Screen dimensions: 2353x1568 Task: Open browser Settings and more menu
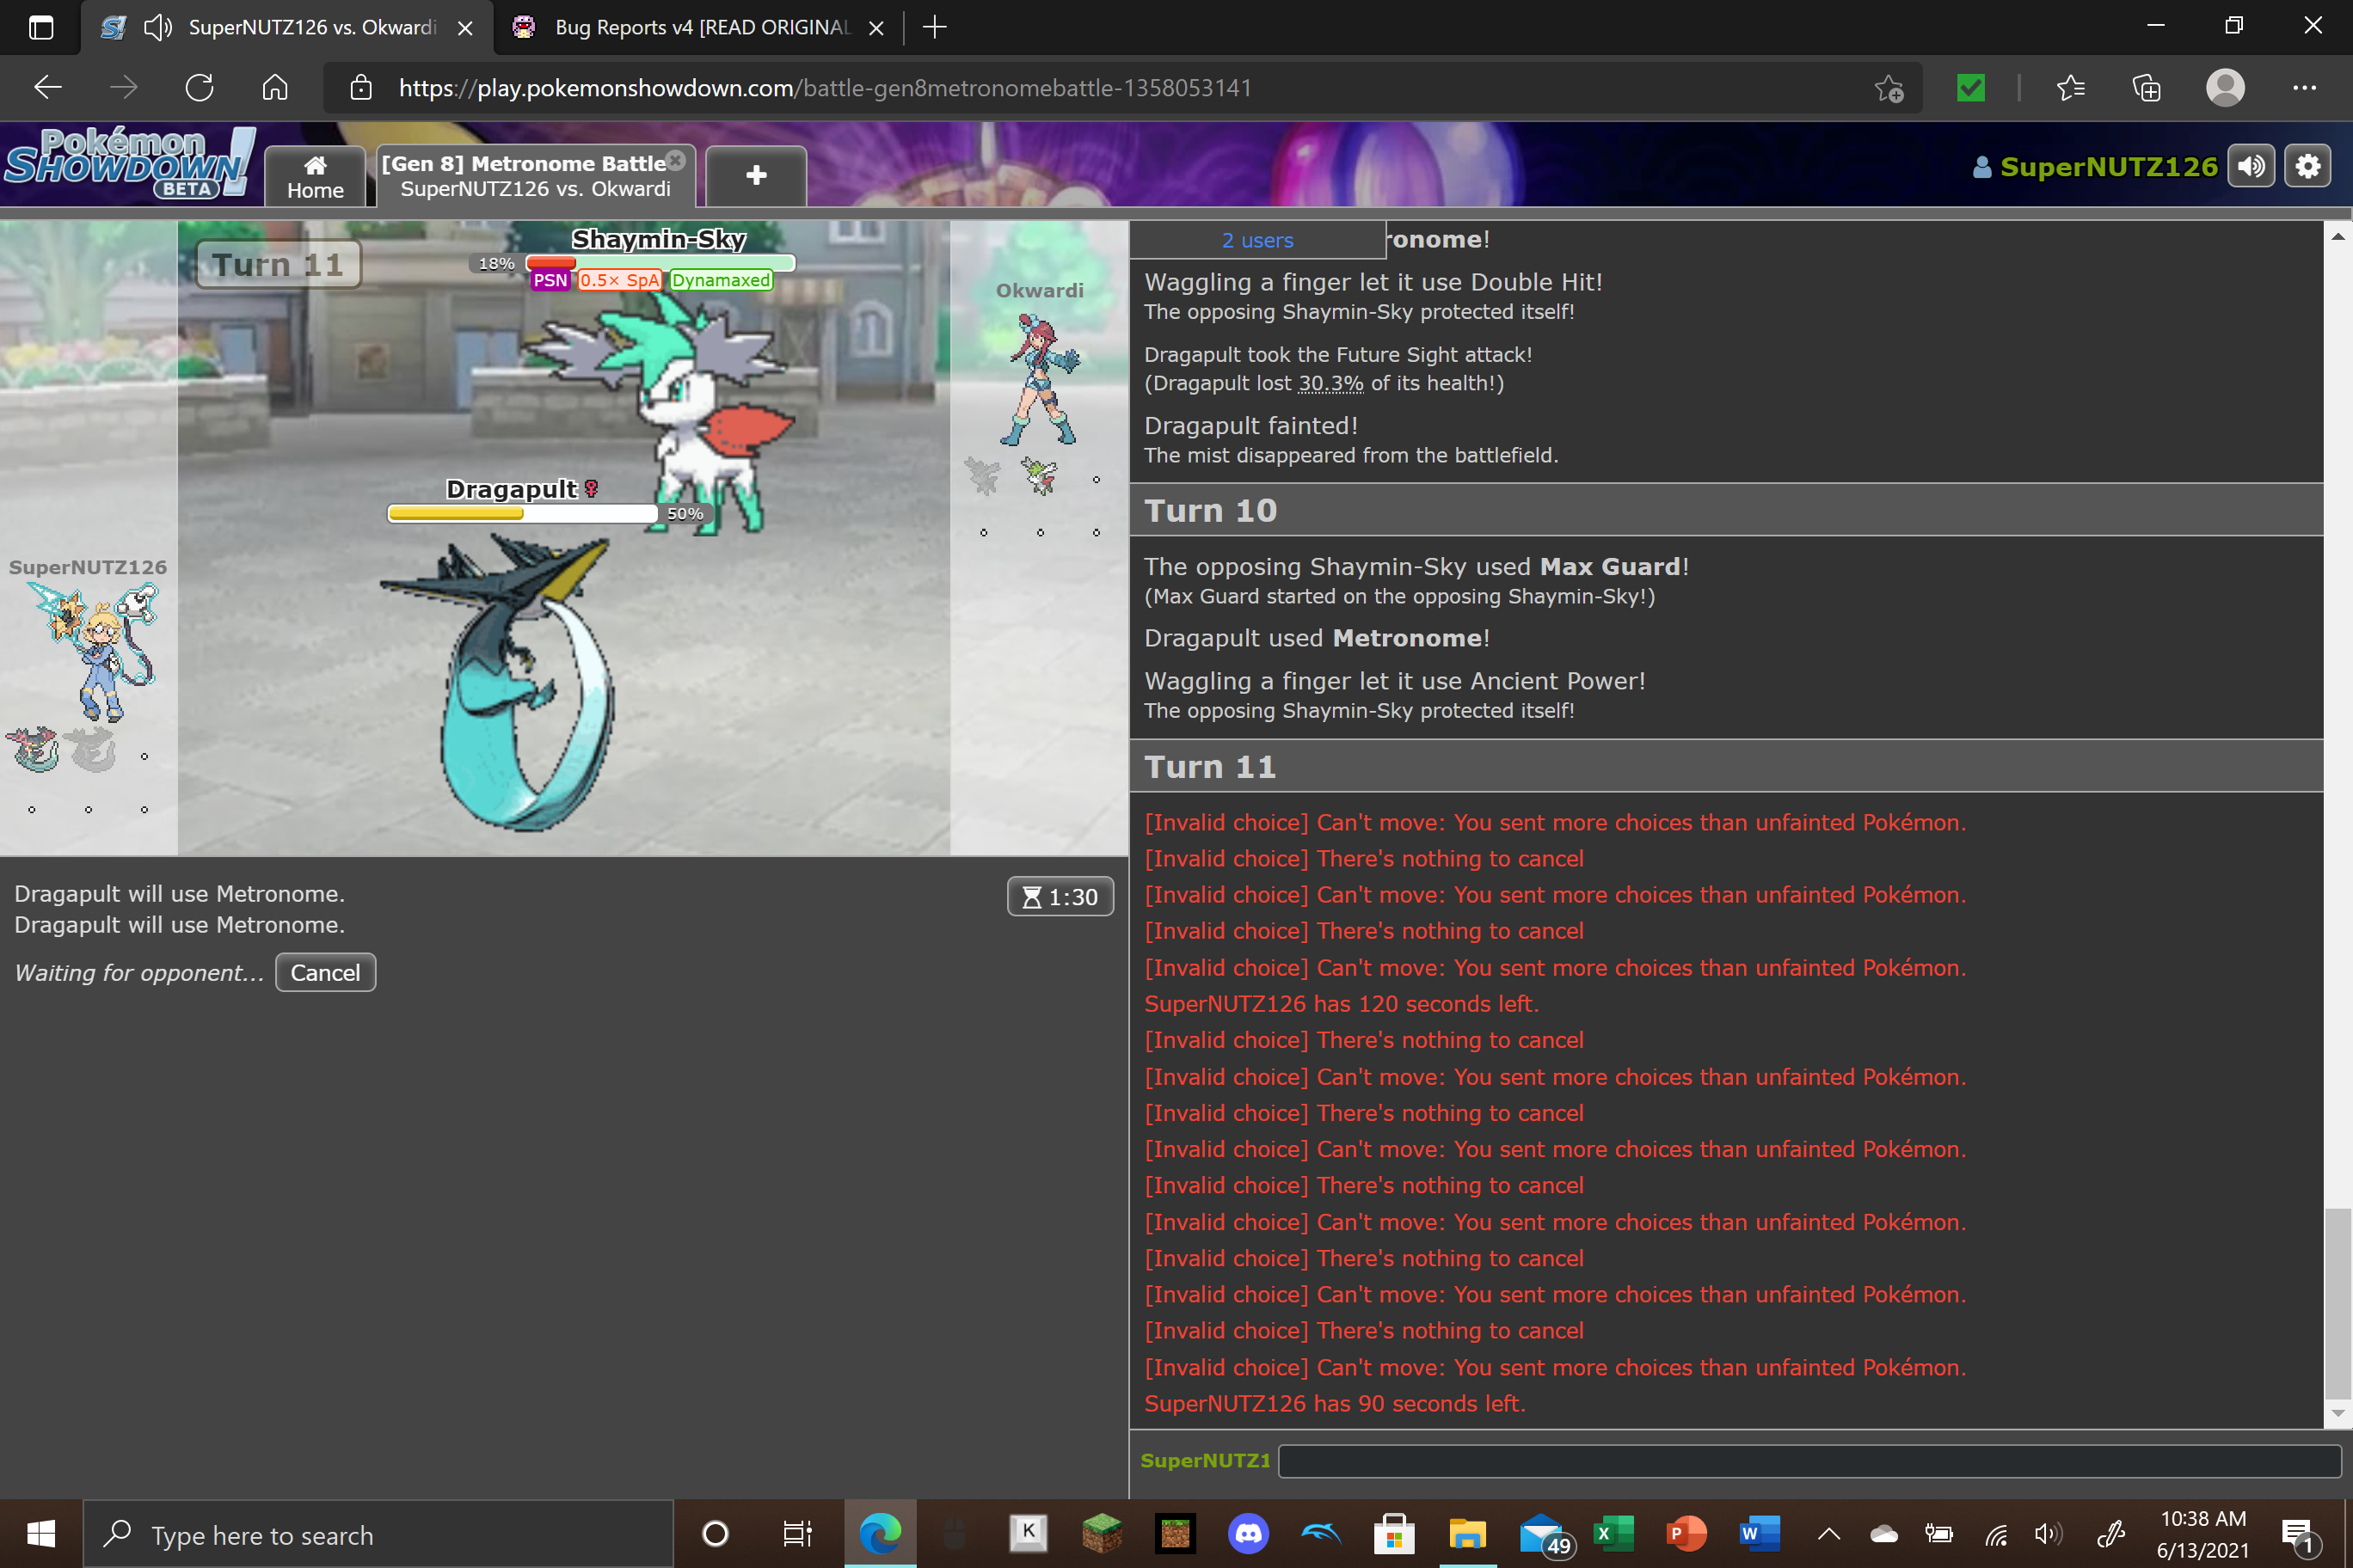[2304, 88]
